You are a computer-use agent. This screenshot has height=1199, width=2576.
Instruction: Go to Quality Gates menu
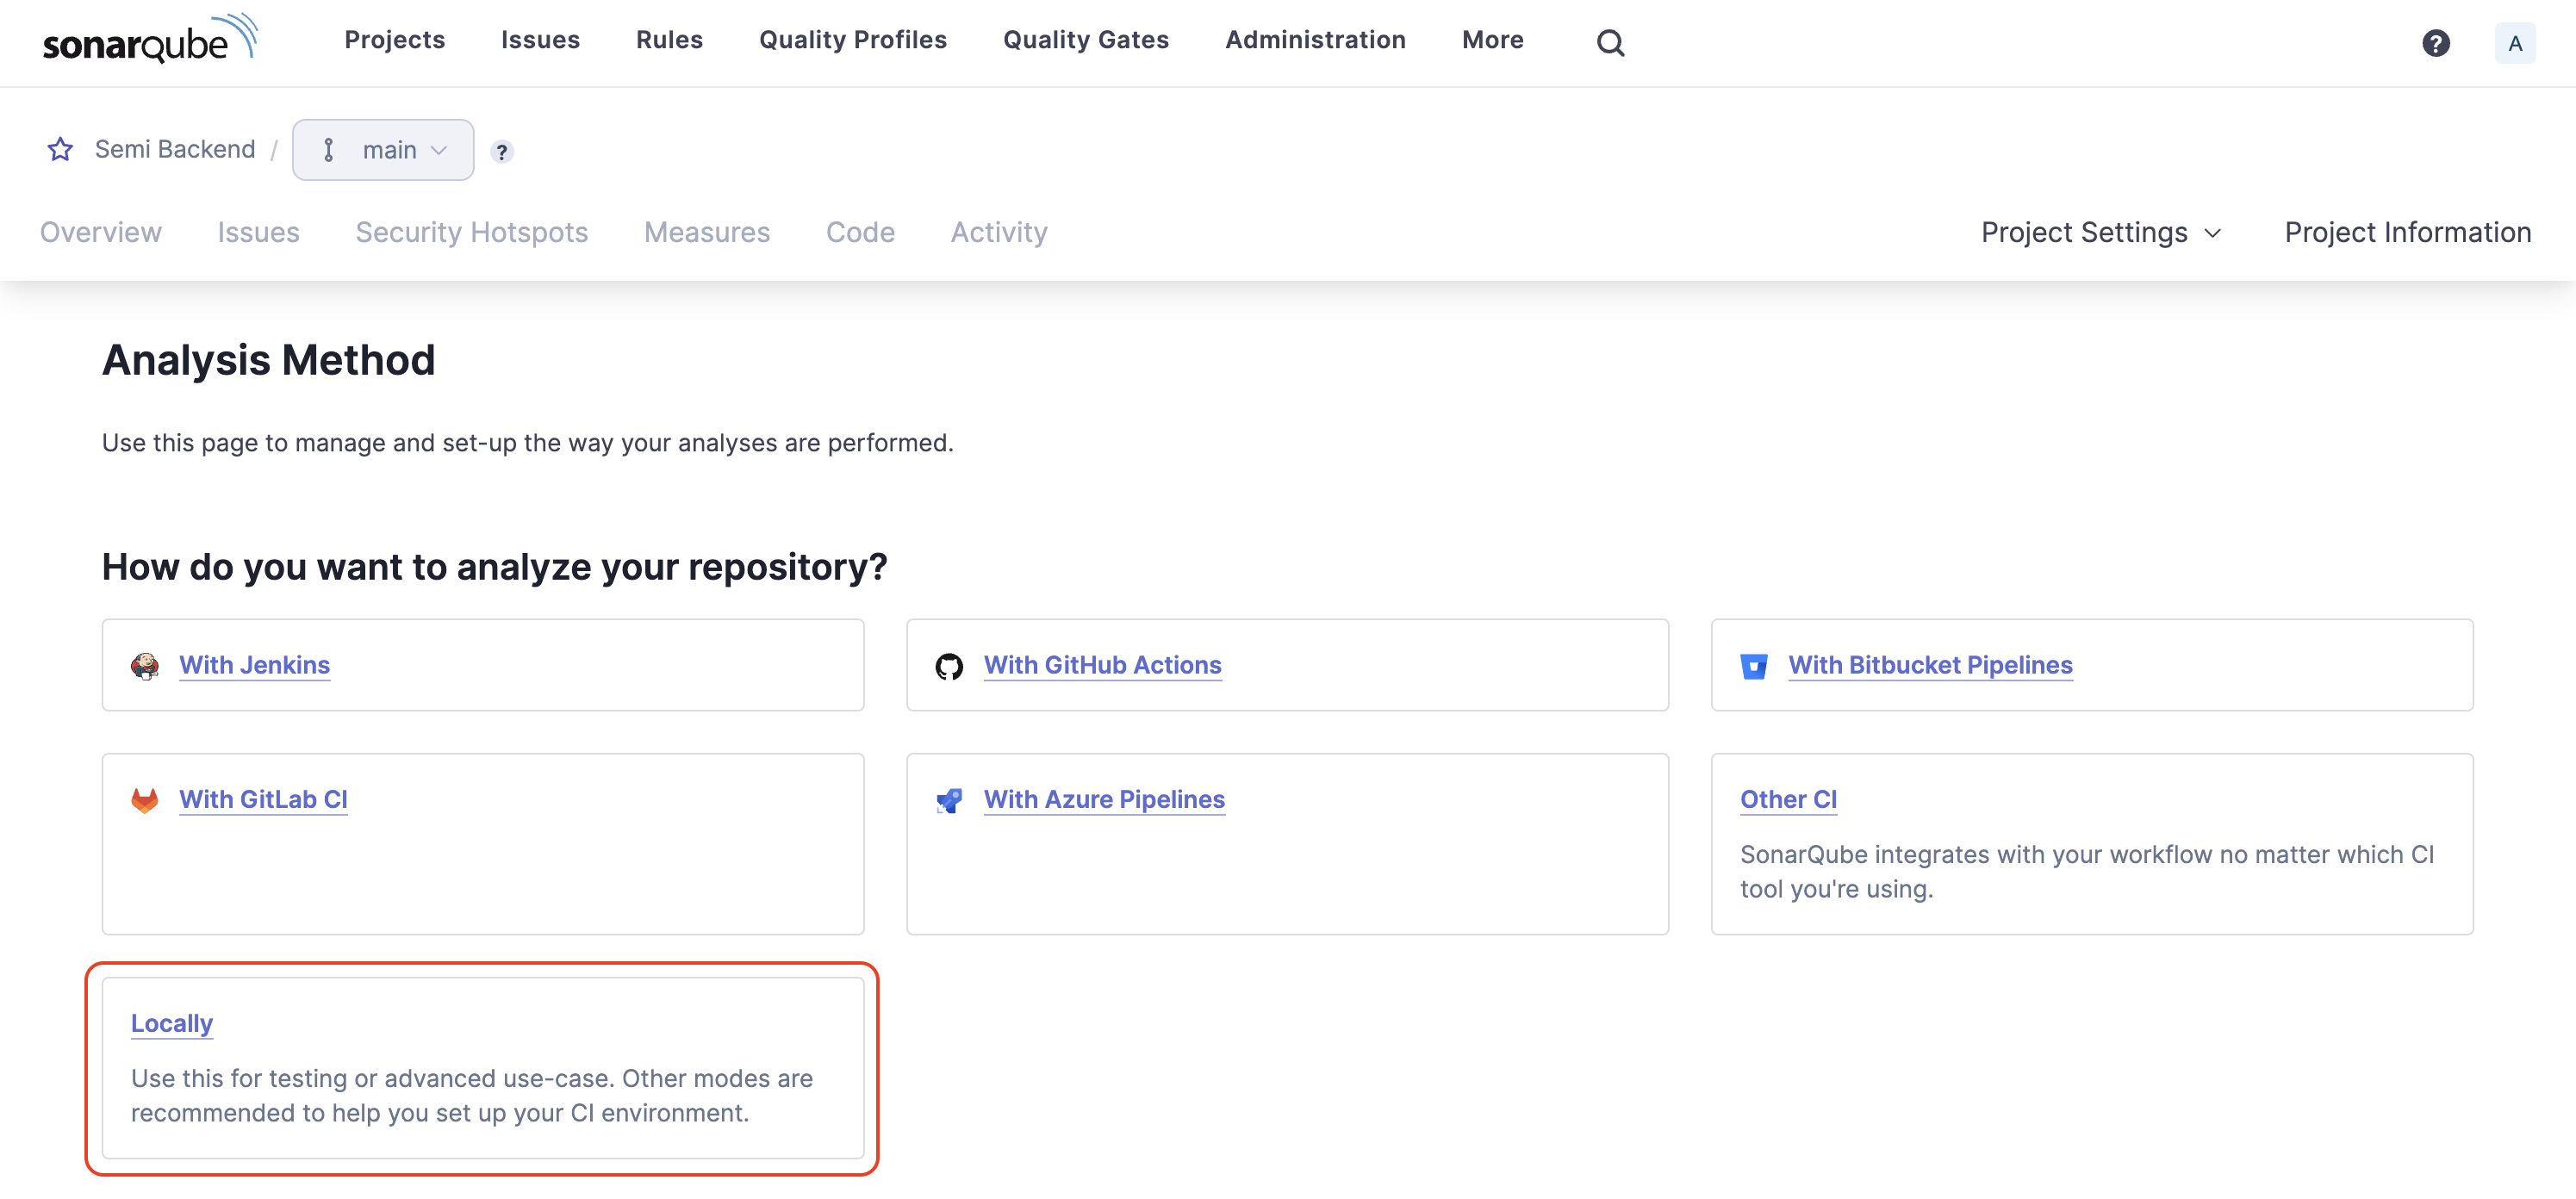tap(1085, 40)
